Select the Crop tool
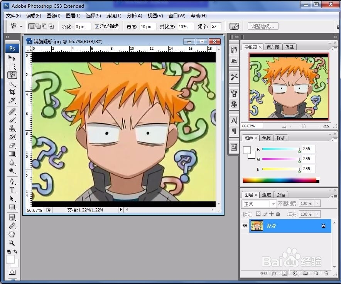 click(12, 92)
